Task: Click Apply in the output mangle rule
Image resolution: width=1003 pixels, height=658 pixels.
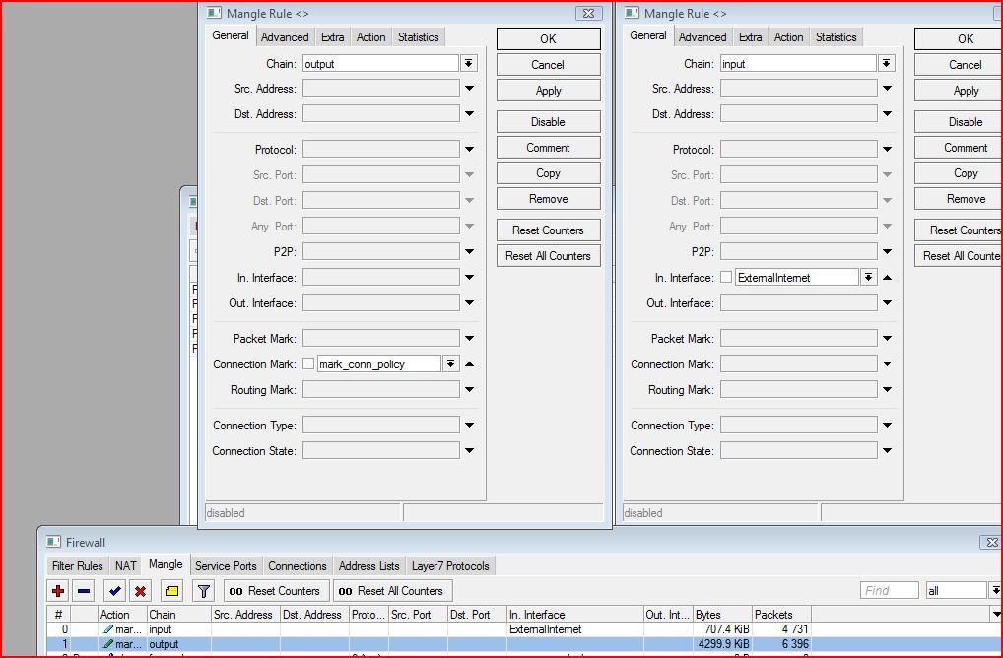Action: [x=548, y=91]
